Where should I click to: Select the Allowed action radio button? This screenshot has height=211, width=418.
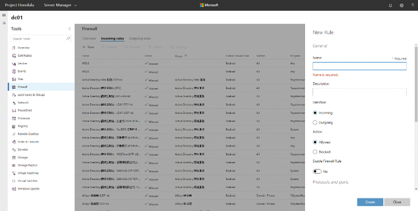[315, 142]
